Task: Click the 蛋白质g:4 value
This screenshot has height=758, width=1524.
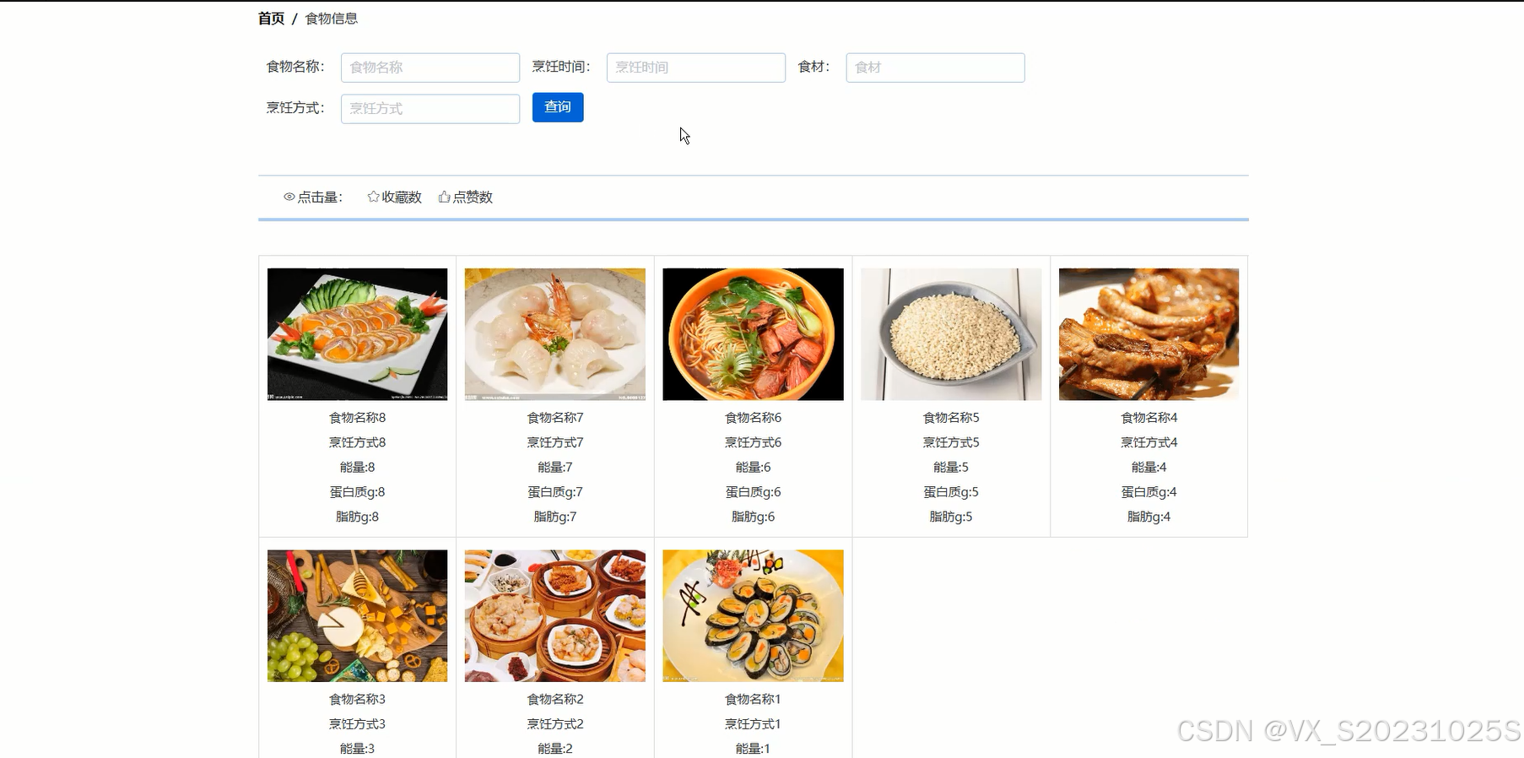Action: tap(1149, 492)
